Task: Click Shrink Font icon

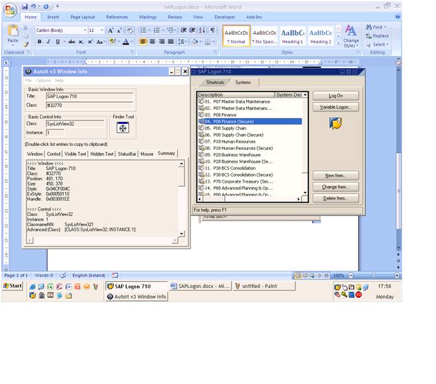Action: [119, 31]
